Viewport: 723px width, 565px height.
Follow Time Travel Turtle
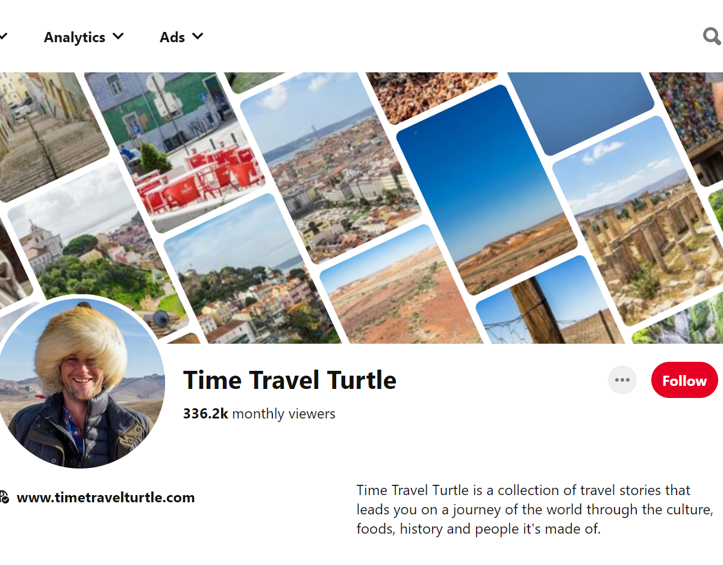coord(684,380)
